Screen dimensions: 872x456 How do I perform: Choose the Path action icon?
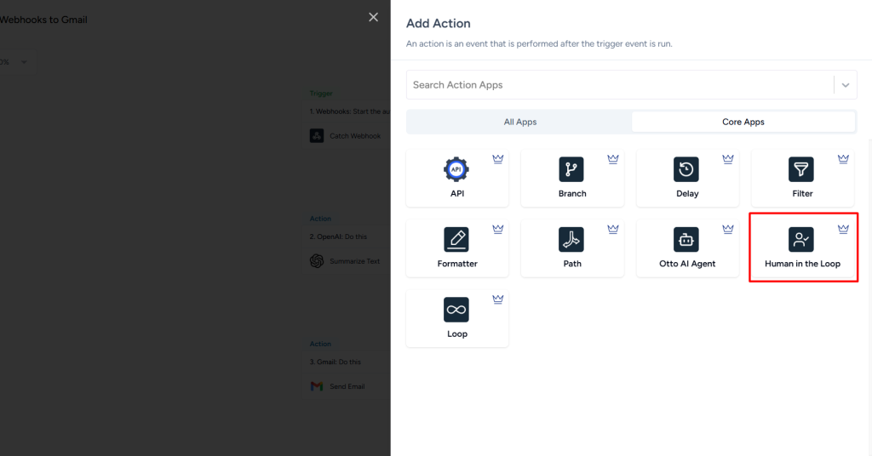coord(571,239)
